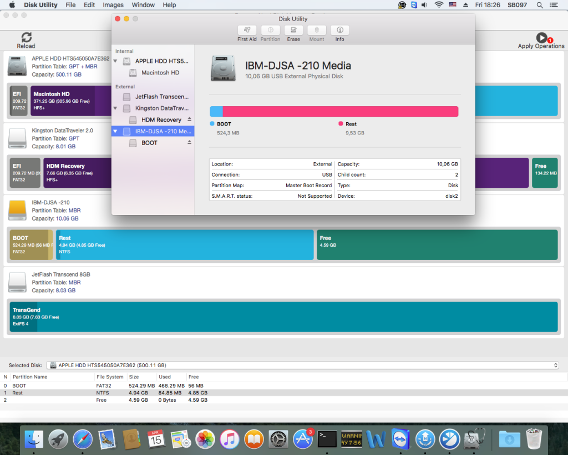This screenshot has height=455, width=568.
Task: Open the Disk Utility application menu
Action: click(x=40, y=5)
